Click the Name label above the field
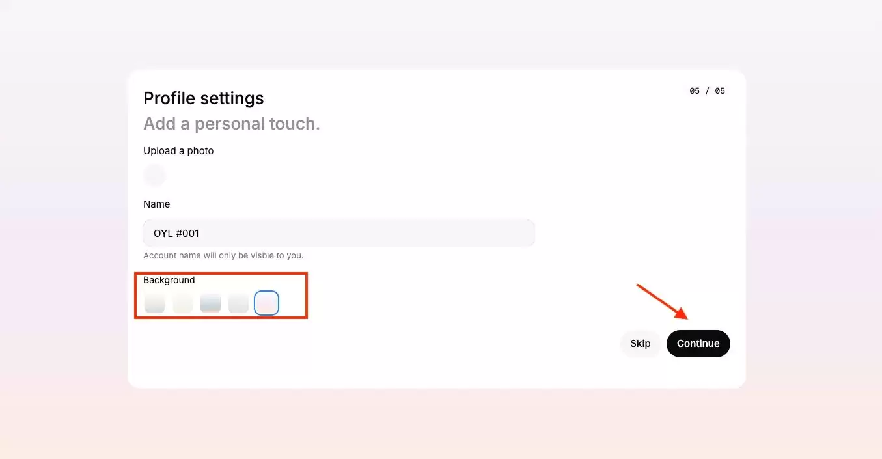Viewport: 882px width, 459px height. pos(156,204)
